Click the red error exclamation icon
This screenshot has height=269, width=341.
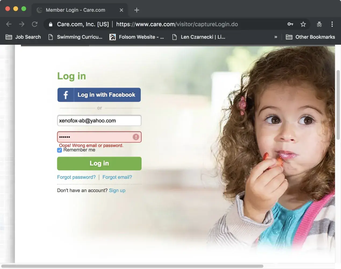tap(136, 137)
